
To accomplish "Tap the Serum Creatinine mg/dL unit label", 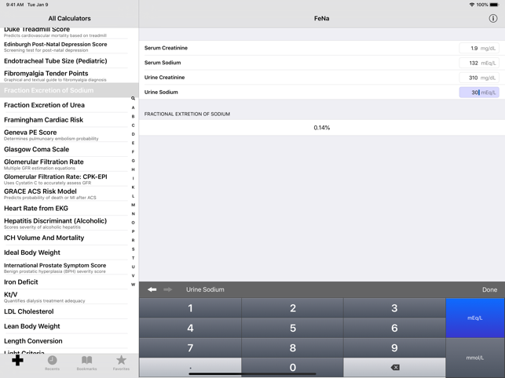I will [488, 48].
